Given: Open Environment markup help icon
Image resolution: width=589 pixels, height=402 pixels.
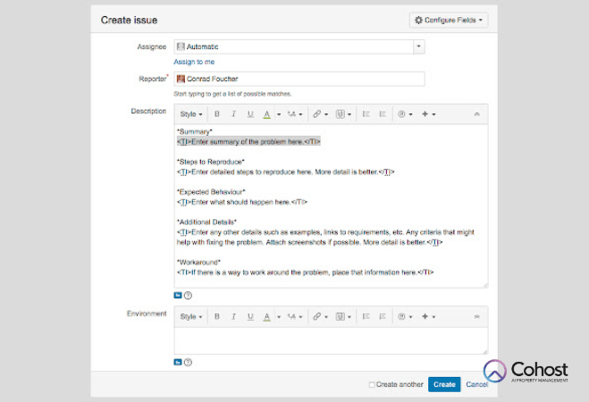Looking at the screenshot, I should point(188,362).
